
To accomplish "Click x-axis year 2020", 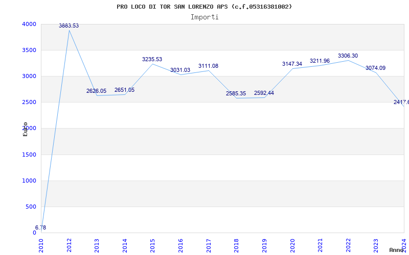I will (292, 246).
